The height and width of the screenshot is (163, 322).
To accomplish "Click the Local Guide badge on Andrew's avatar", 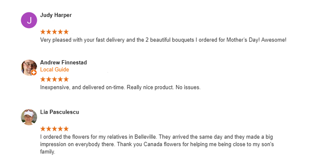I will [34, 73].
